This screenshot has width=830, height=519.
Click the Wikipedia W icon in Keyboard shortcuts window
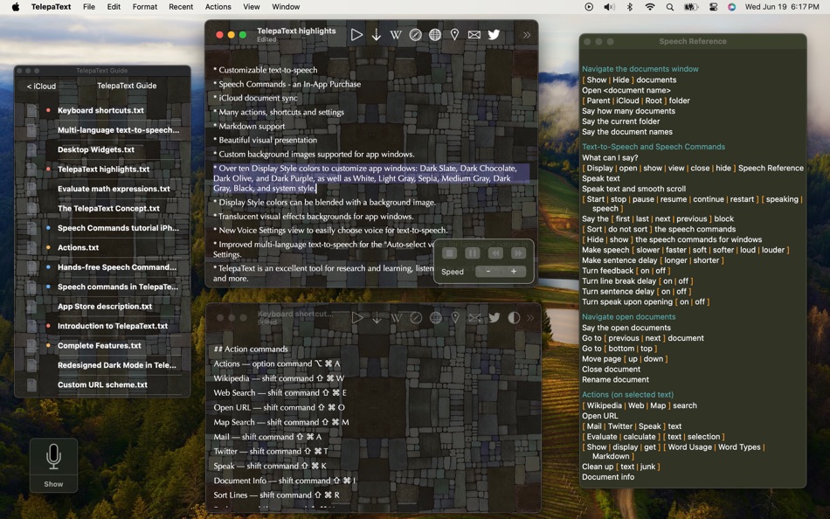396,318
